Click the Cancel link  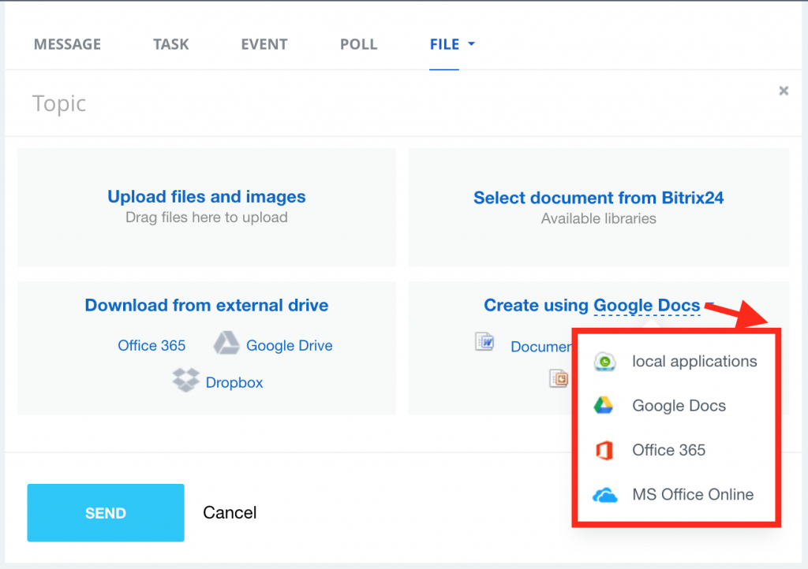pos(230,512)
